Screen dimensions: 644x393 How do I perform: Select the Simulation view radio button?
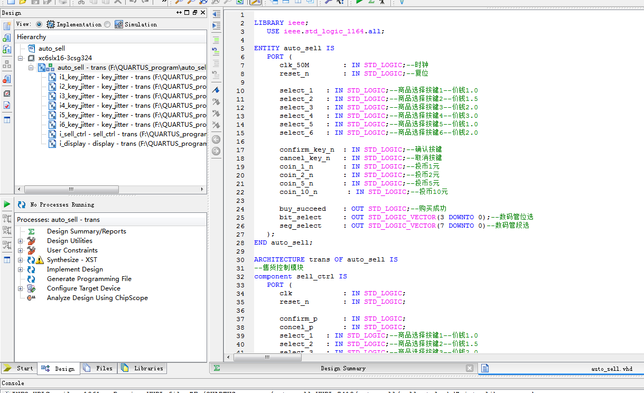coord(108,24)
